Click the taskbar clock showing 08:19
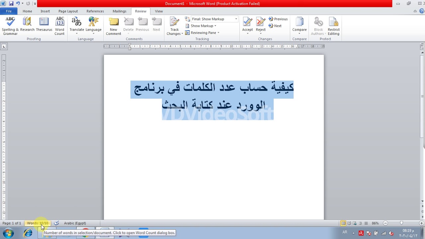The width and height of the screenshot is (425, 239). [x=408, y=233]
